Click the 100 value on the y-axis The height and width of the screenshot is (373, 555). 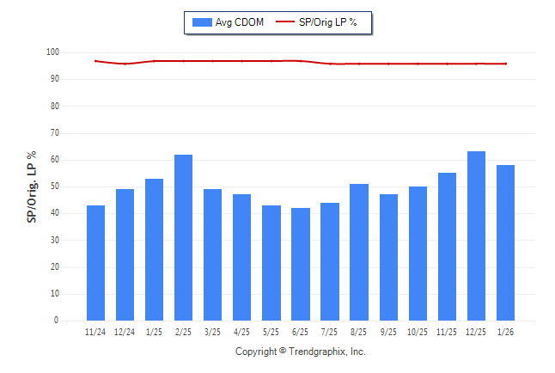point(53,52)
